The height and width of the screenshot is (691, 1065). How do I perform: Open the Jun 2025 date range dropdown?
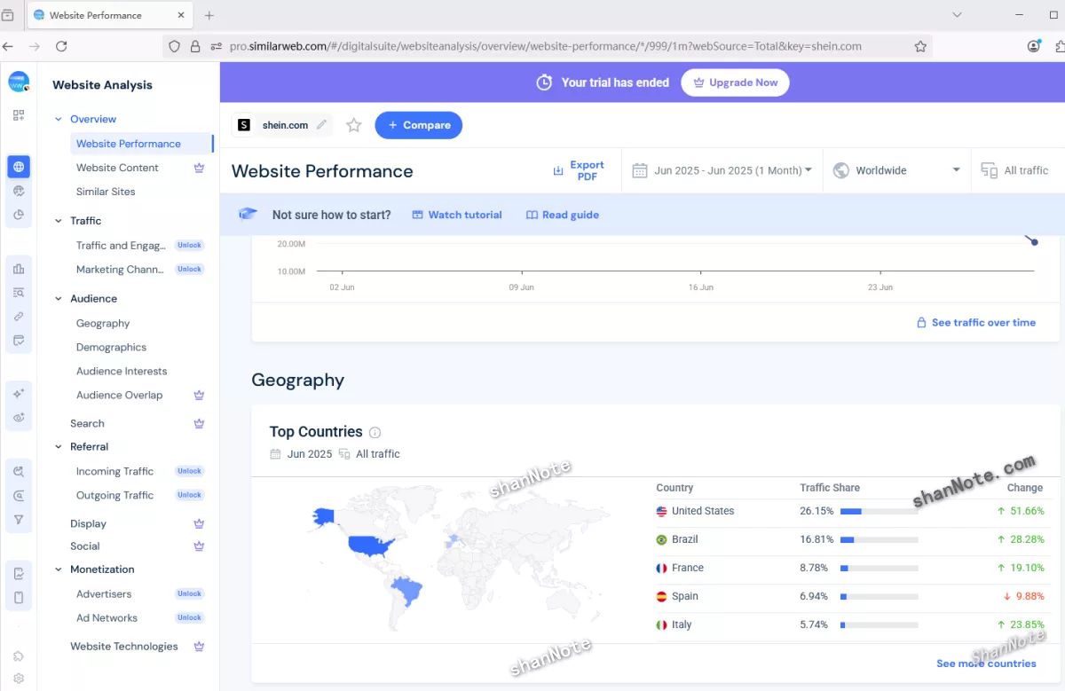[722, 170]
